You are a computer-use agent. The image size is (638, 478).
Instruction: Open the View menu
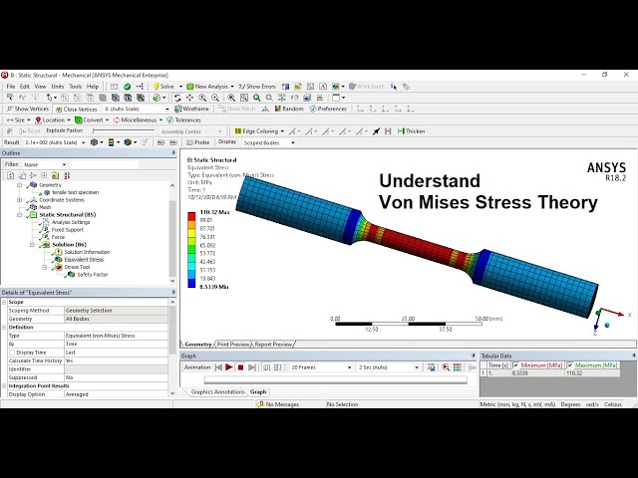pos(40,87)
